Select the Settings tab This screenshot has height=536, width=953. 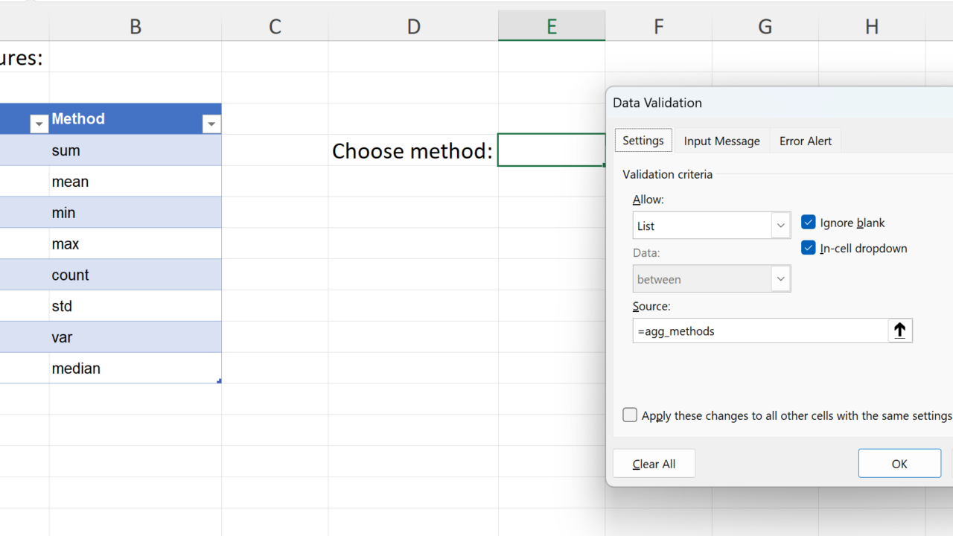pyautogui.click(x=643, y=141)
